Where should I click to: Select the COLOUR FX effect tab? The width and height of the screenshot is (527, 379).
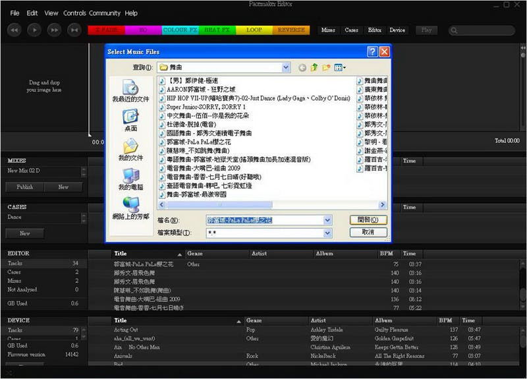click(x=180, y=30)
